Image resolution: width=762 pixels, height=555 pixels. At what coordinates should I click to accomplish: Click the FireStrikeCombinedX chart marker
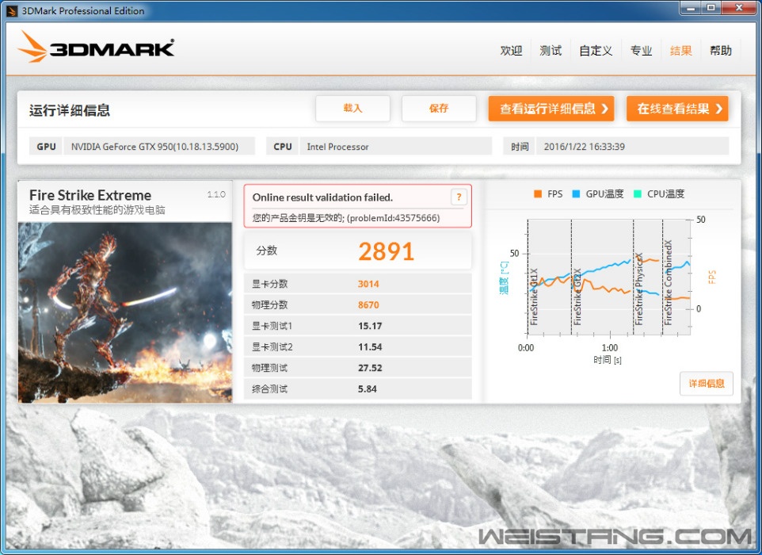(x=669, y=282)
